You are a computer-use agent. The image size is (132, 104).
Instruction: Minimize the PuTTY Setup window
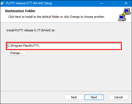coord(102,4)
